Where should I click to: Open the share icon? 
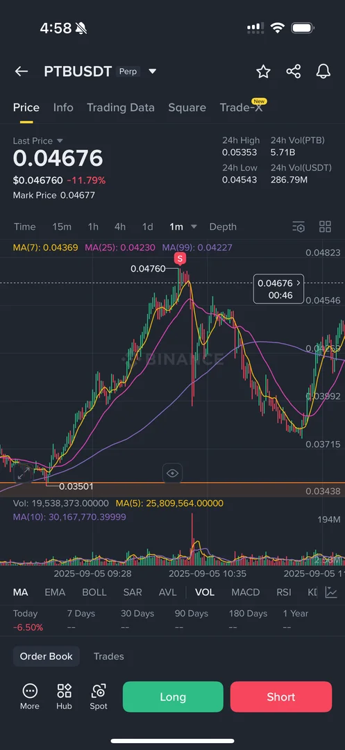[x=294, y=72]
